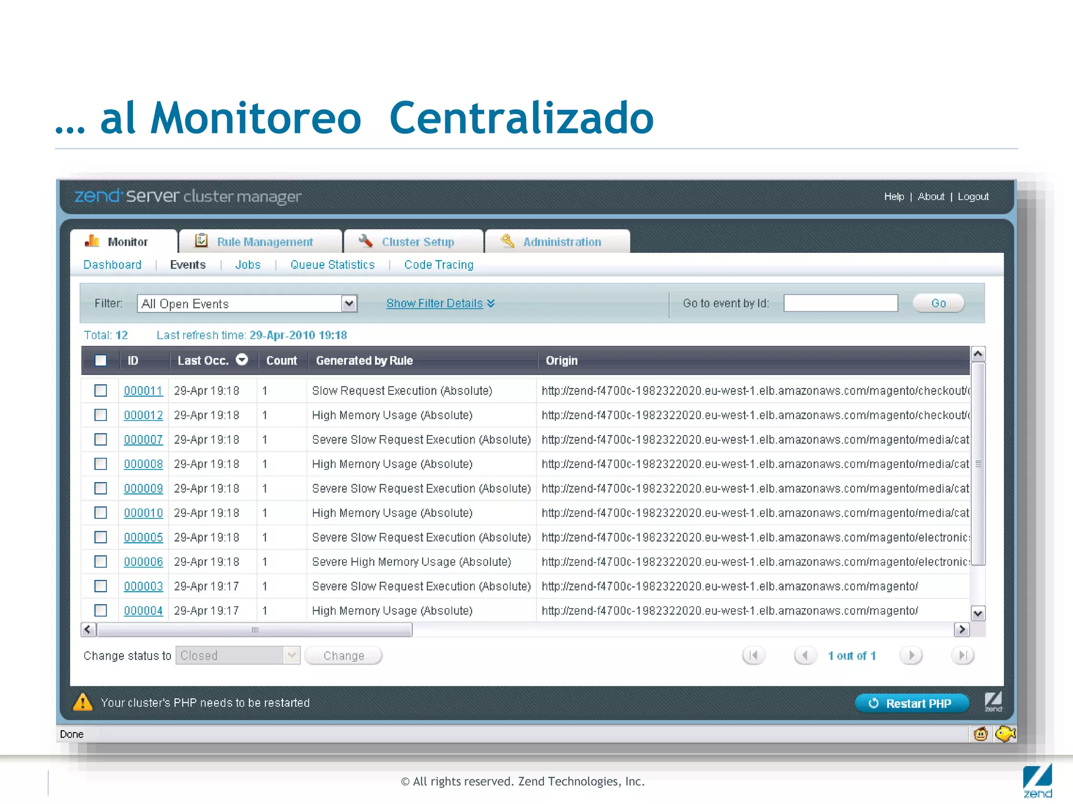Check the box for event 000012
1073x804 pixels.
(x=101, y=415)
